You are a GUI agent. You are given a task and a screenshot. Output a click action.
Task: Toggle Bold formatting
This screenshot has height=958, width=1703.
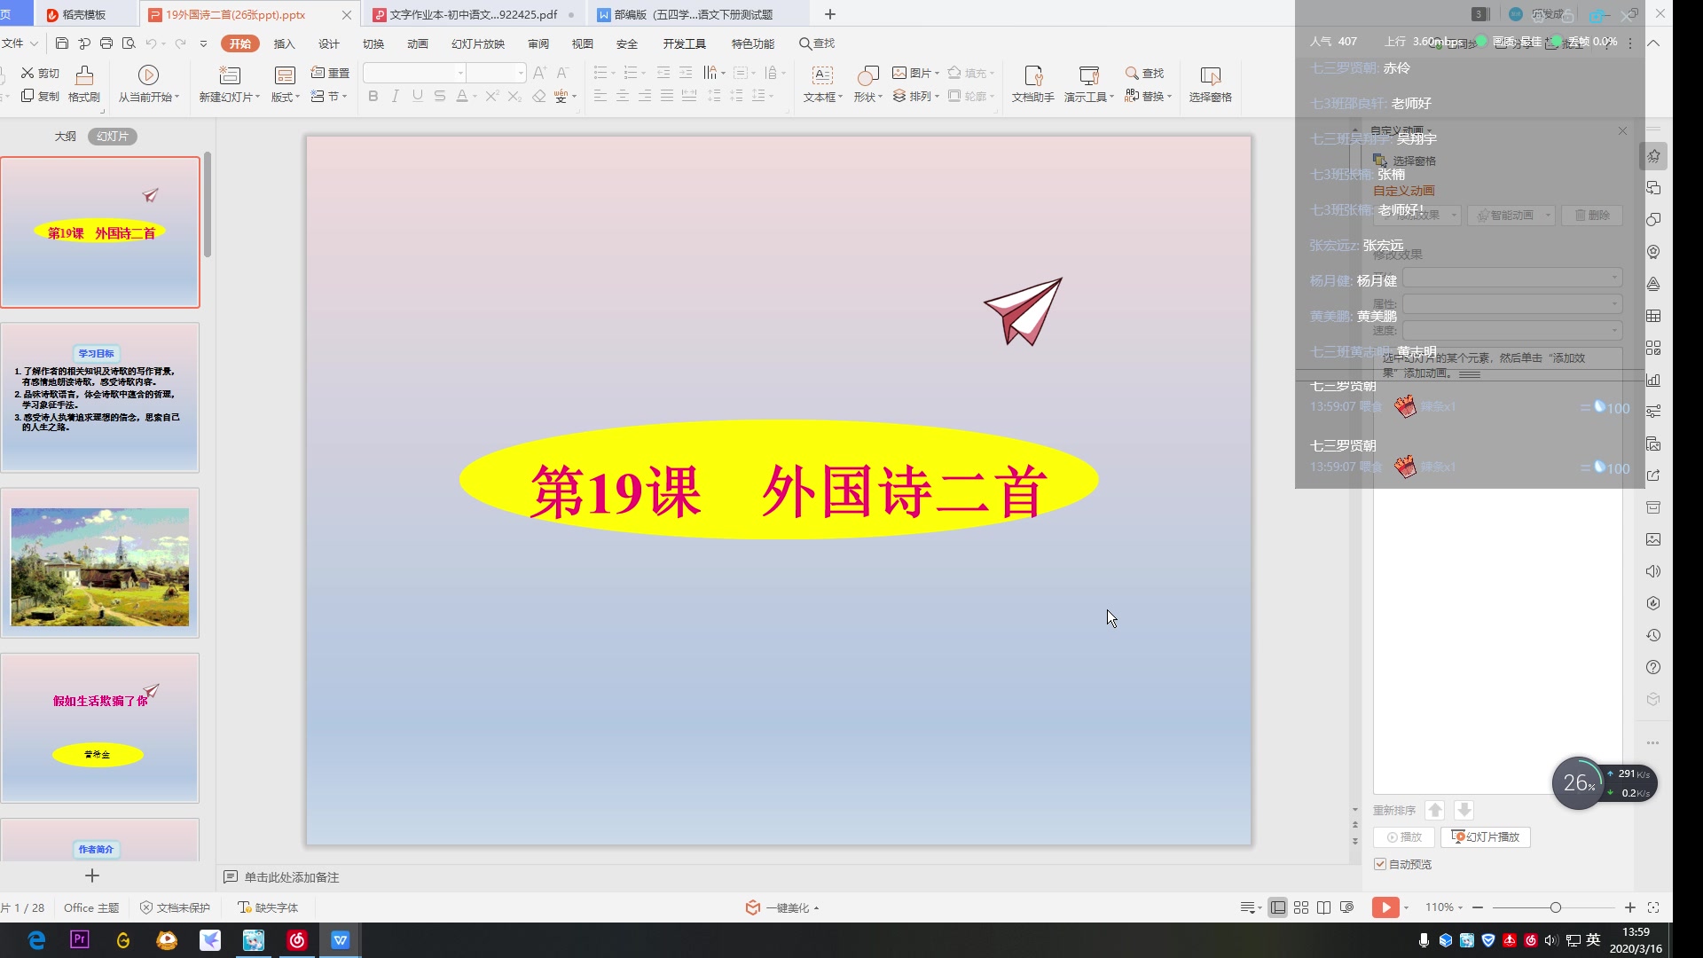click(x=373, y=96)
